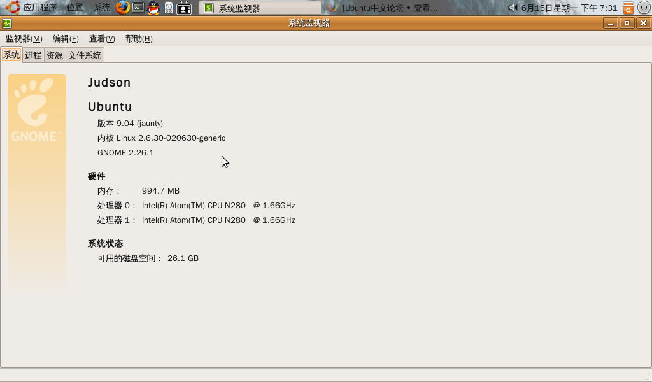Click the GNOME 2.26.1 version text
The height and width of the screenshot is (382, 652).
pyautogui.click(x=125, y=153)
